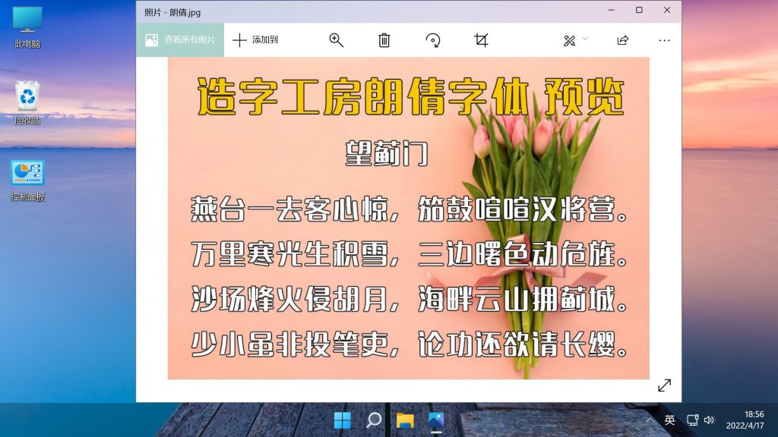This screenshot has width=778, height=437.
Task: Open the edit and create tool icon
Action: coord(570,40)
